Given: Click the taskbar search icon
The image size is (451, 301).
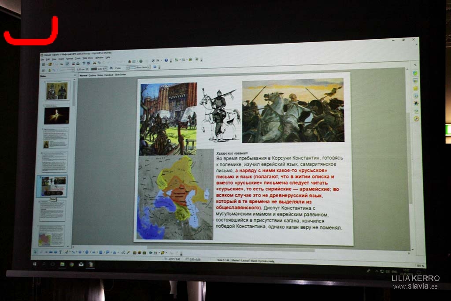Looking at the screenshot, I should (44, 264).
